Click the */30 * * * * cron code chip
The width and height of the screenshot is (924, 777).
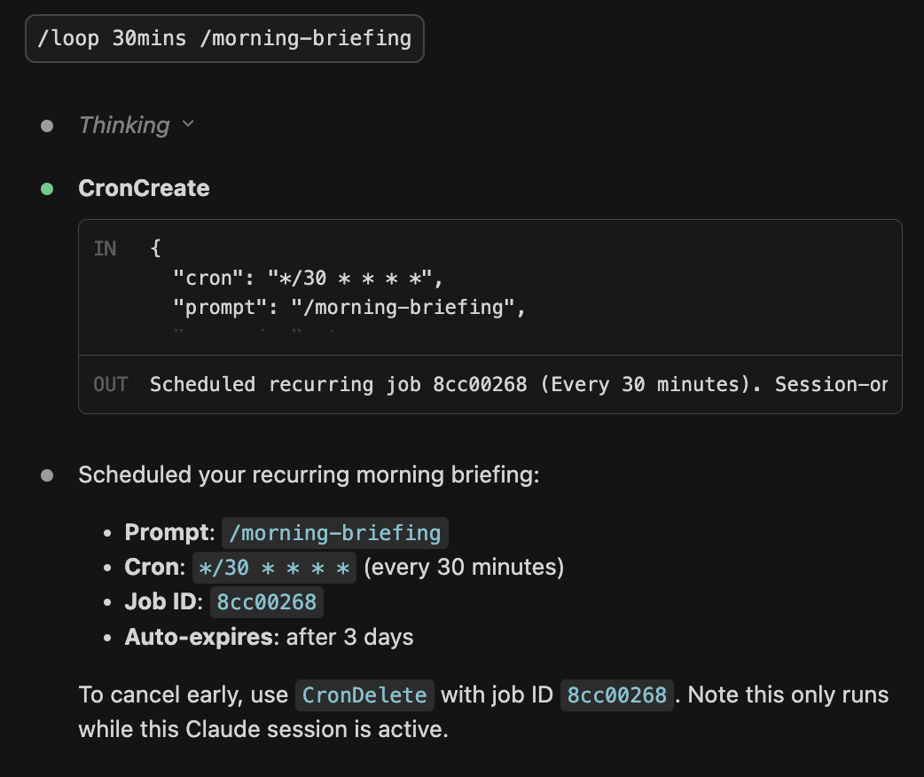pos(274,568)
